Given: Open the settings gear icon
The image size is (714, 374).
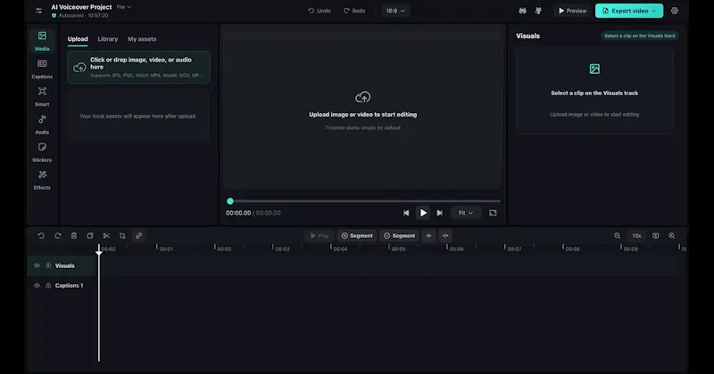Looking at the screenshot, I should tap(675, 11).
